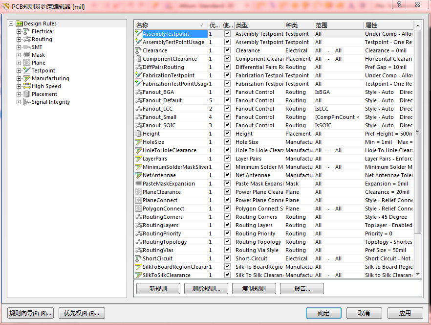The height and width of the screenshot is (325, 431).
Task: Expand the Manufacturing tree node
Action: click(x=19, y=78)
